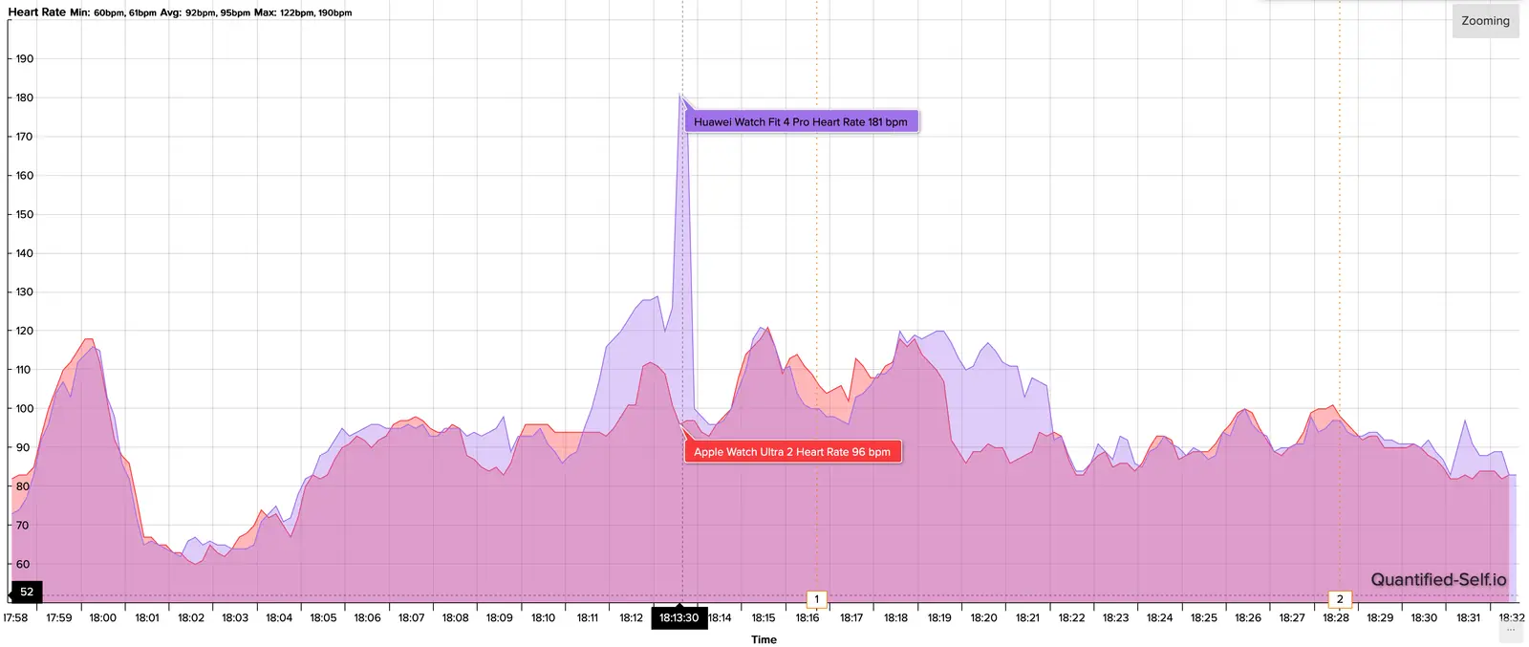Click the 18:11 time axis label

587,617
